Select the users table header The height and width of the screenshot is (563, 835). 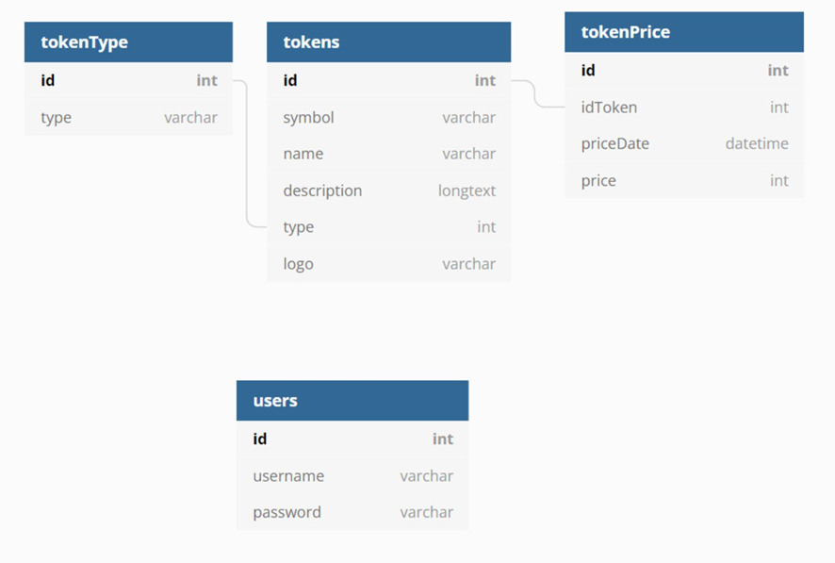pos(352,401)
